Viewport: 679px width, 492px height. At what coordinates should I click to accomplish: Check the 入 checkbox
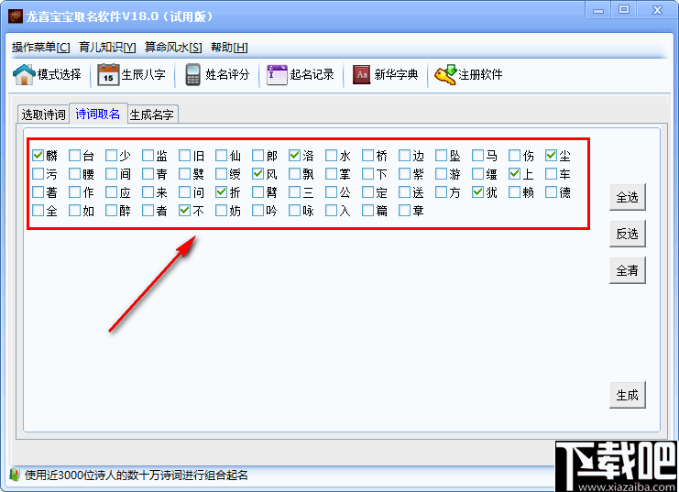point(332,211)
